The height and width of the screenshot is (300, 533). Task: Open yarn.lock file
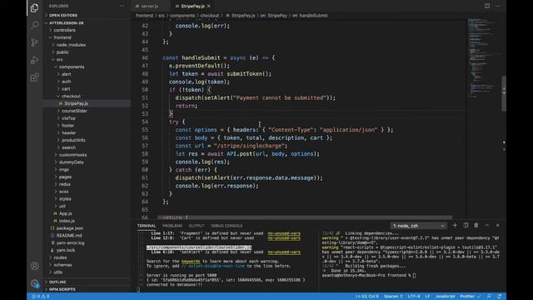tap(66, 250)
